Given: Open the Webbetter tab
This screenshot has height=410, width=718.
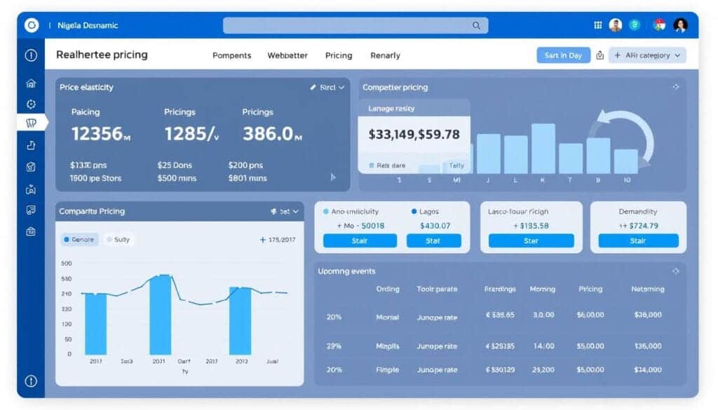Looking at the screenshot, I should point(287,55).
